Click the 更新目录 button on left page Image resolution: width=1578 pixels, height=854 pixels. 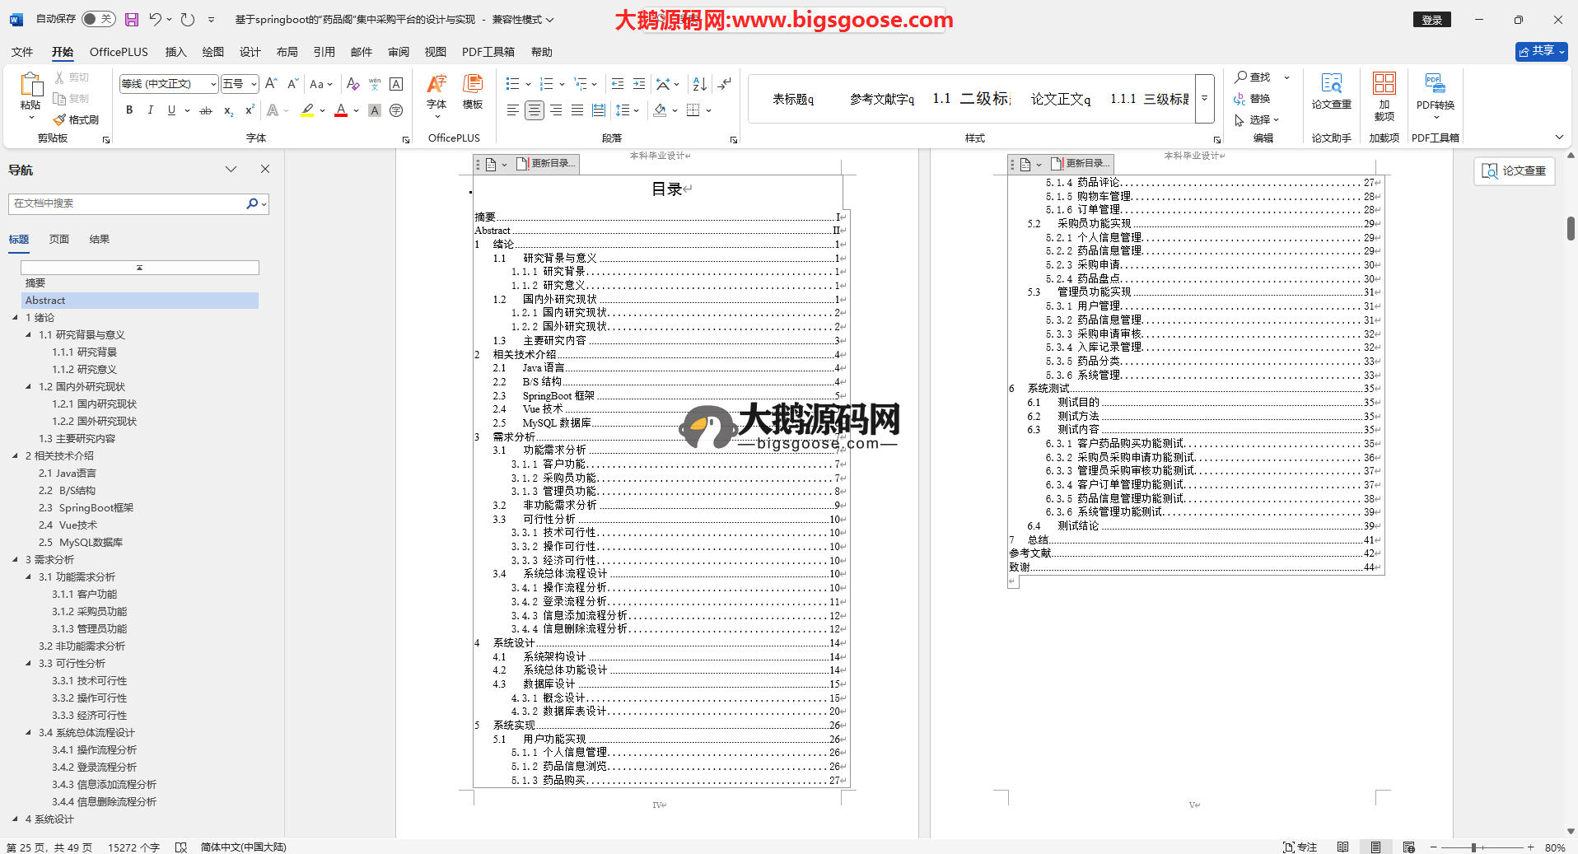tap(547, 164)
